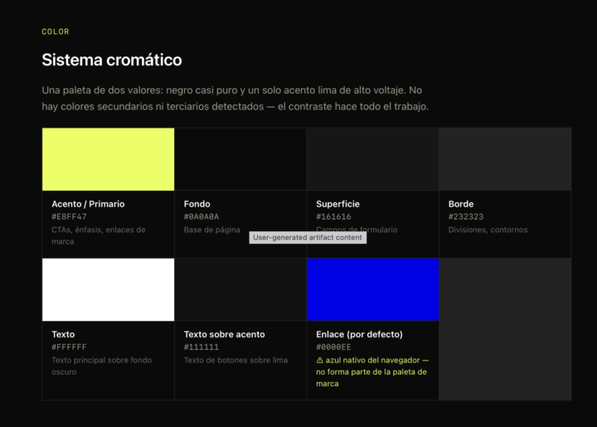Click 'Texto de botones sobre lima' description
Viewport: 597px width, 427px height.
pyautogui.click(x=235, y=360)
